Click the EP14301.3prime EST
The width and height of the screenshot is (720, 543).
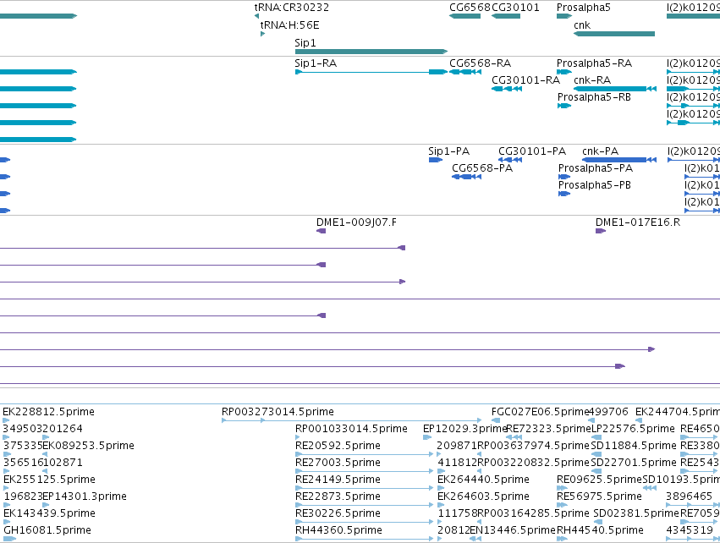[46, 505]
